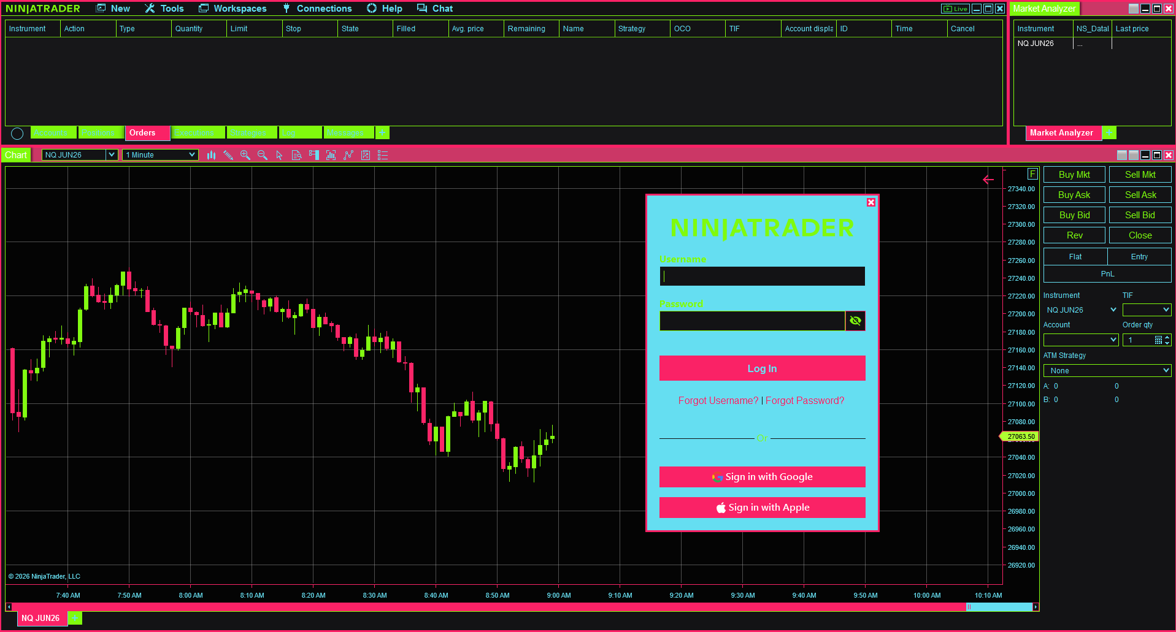Expand the ATM Strategy None dropdown
Image resolution: width=1176 pixels, height=632 pixels.
click(1107, 370)
